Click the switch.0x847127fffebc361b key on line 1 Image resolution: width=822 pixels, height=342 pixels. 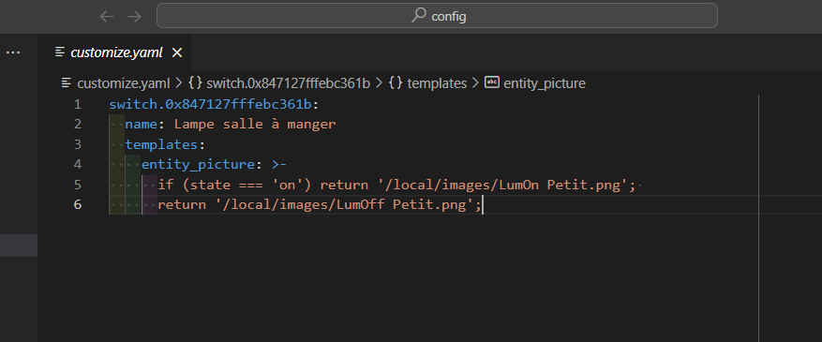click(x=210, y=104)
